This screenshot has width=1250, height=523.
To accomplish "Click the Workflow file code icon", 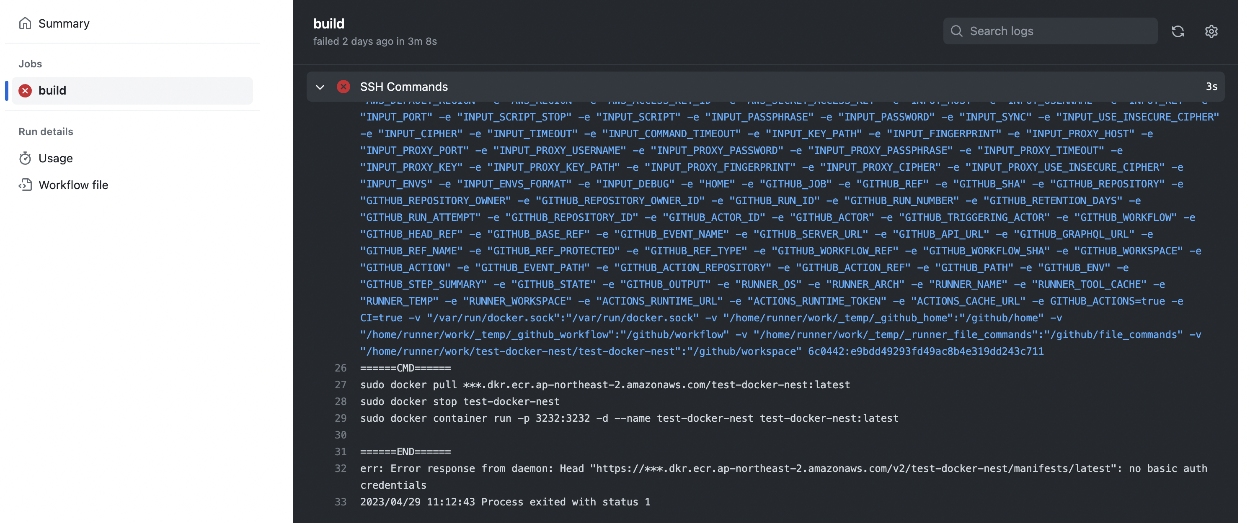I will [25, 185].
